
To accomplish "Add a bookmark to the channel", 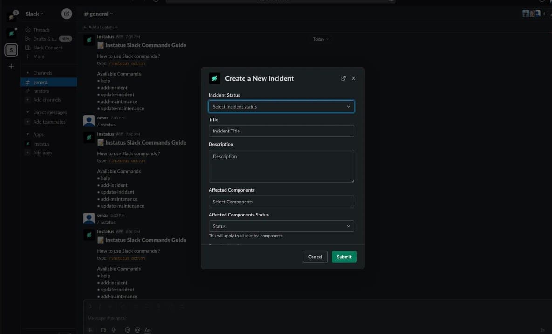I will coord(101,27).
